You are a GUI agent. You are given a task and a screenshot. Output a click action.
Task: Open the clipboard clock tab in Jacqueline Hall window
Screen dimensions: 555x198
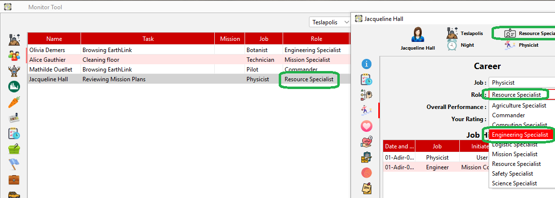click(x=367, y=79)
